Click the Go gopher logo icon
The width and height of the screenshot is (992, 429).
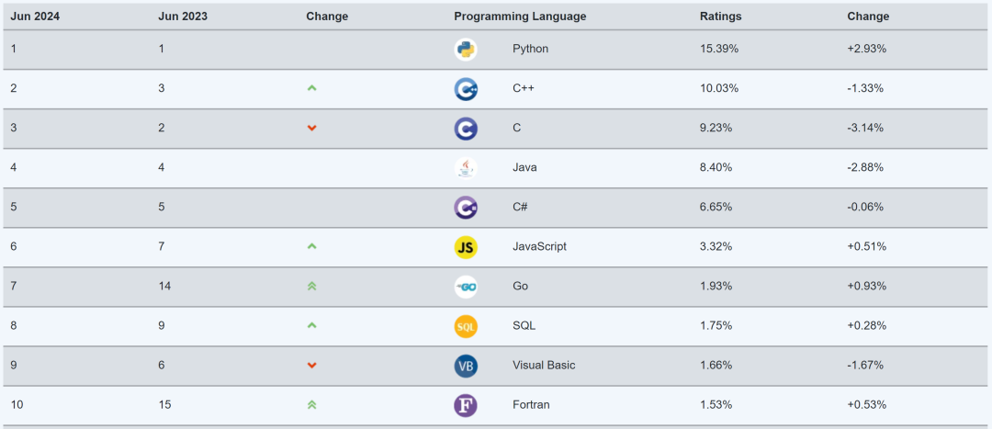click(466, 287)
